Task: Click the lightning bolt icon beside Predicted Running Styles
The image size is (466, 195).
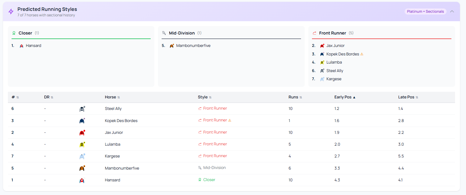Action: pos(11,12)
